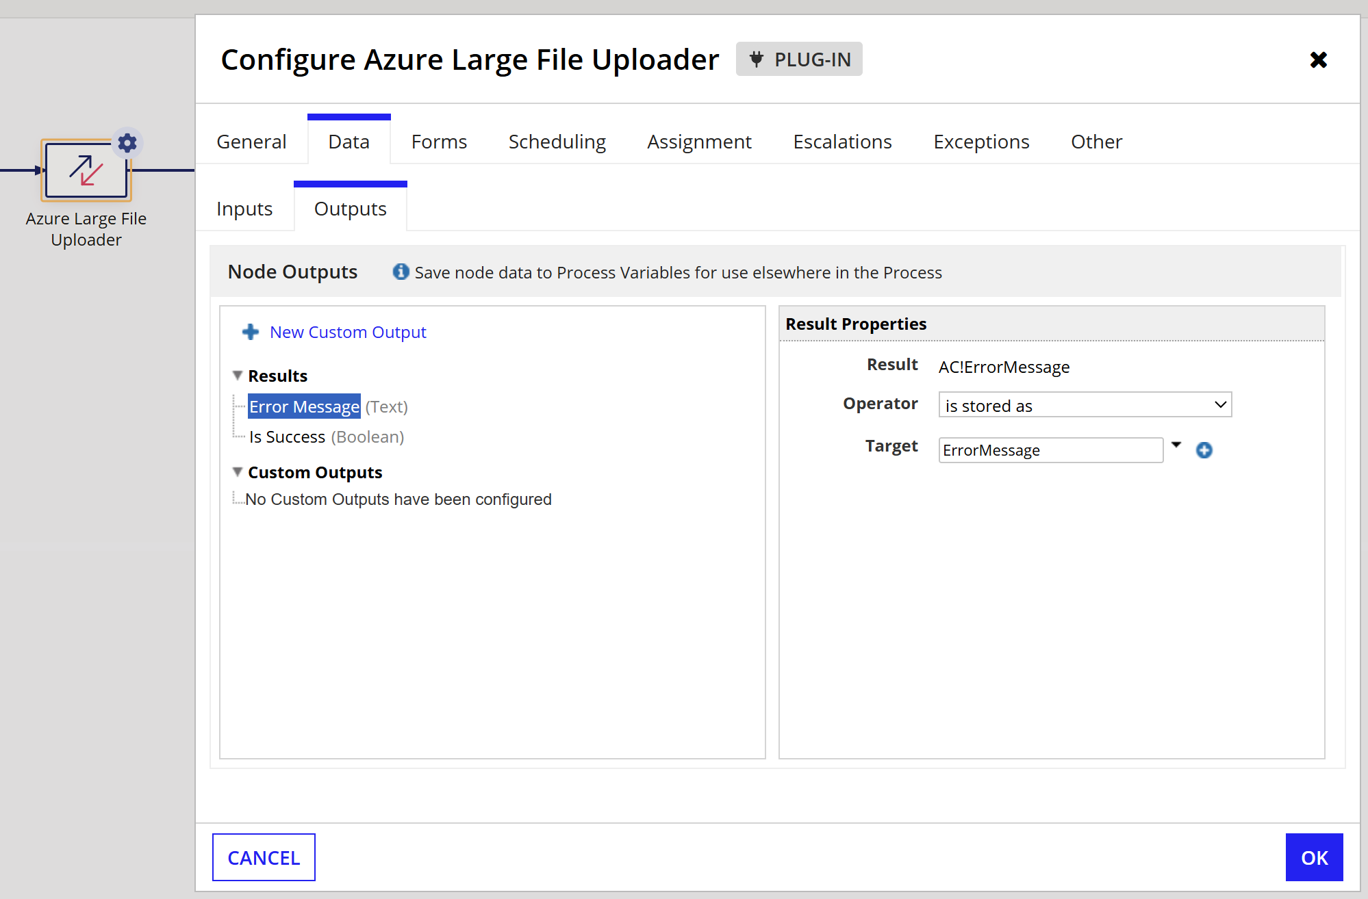Open the Exceptions tab
1368x899 pixels.
(981, 142)
